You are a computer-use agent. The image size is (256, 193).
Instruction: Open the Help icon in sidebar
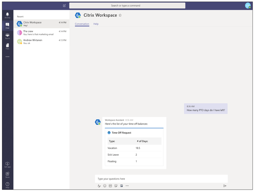pyautogui.click(x=8, y=185)
